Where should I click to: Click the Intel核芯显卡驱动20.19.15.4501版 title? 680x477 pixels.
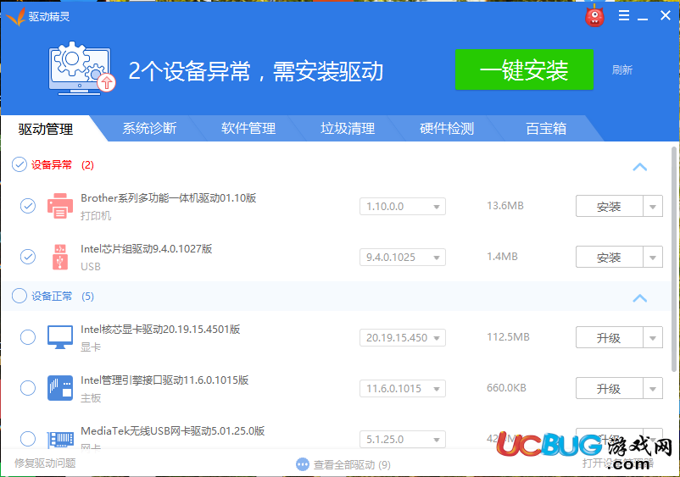pyautogui.click(x=160, y=330)
